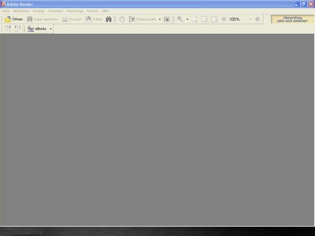Click the E-Mail toolbar icon
Viewport: 315px width, 236px height.
click(89, 19)
